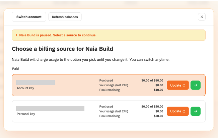Select the Personal key billing card
Viewport: 218px width, 138px height.
(x=109, y=111)
